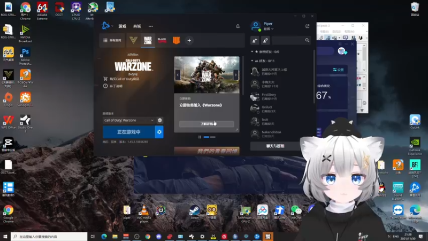This screenshot has width=428, height=241.
Task: Click the friends search field
Action: coord(291,41)
